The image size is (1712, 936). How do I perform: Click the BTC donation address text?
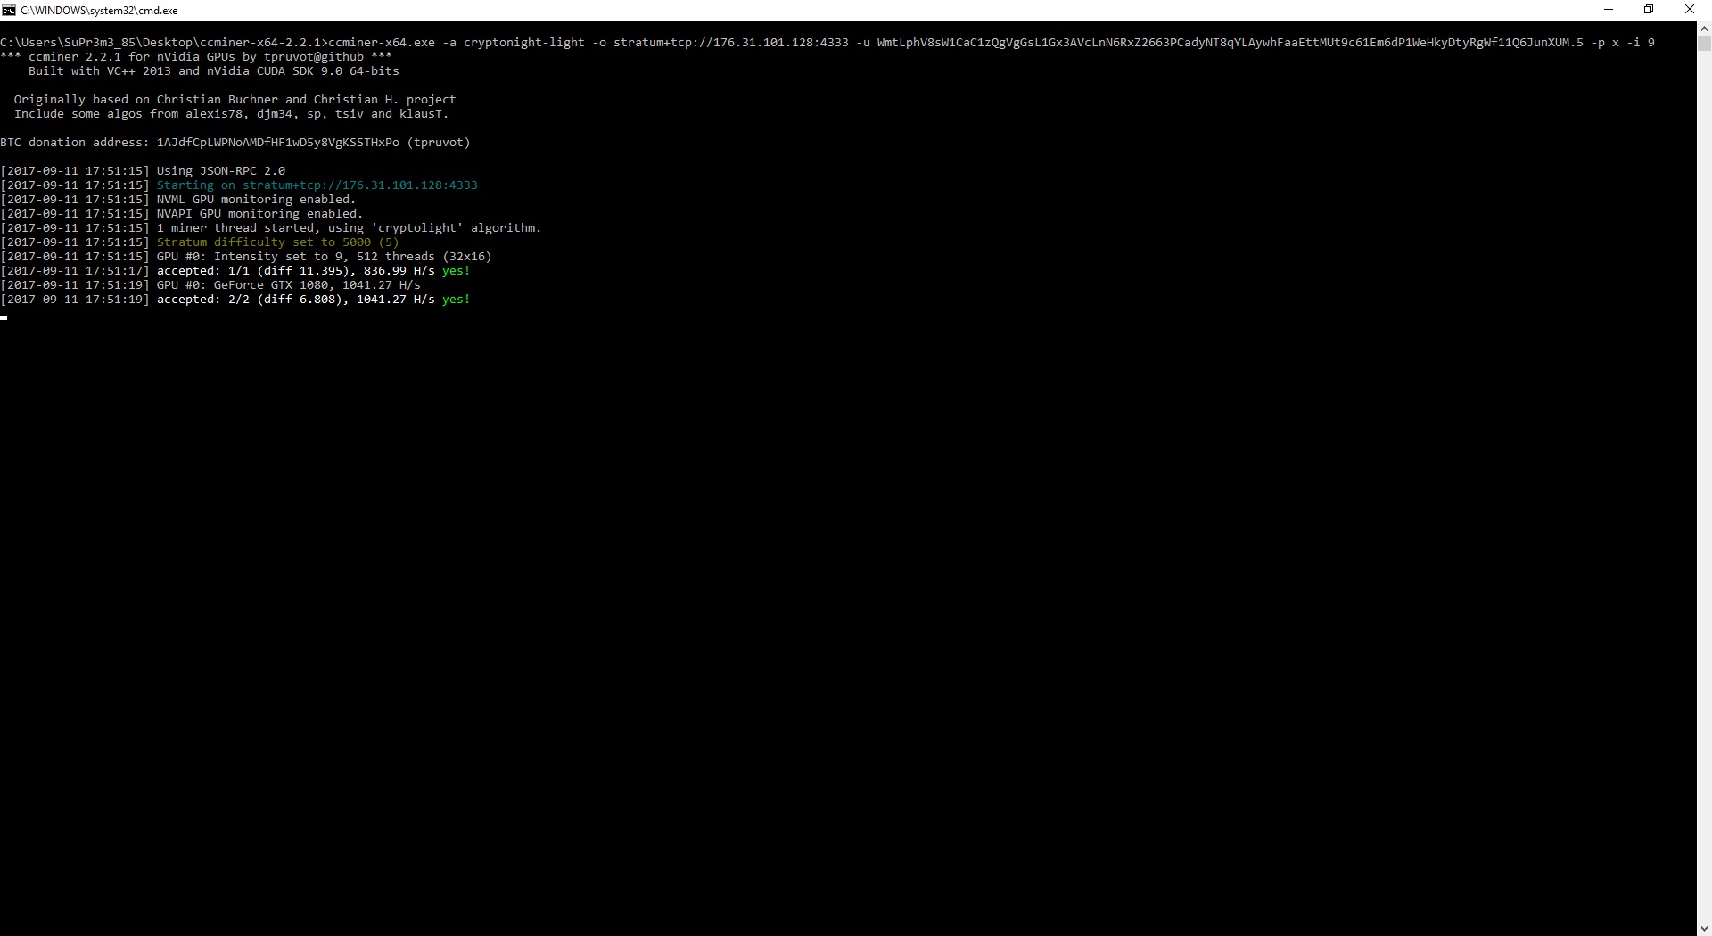[277, 143]
